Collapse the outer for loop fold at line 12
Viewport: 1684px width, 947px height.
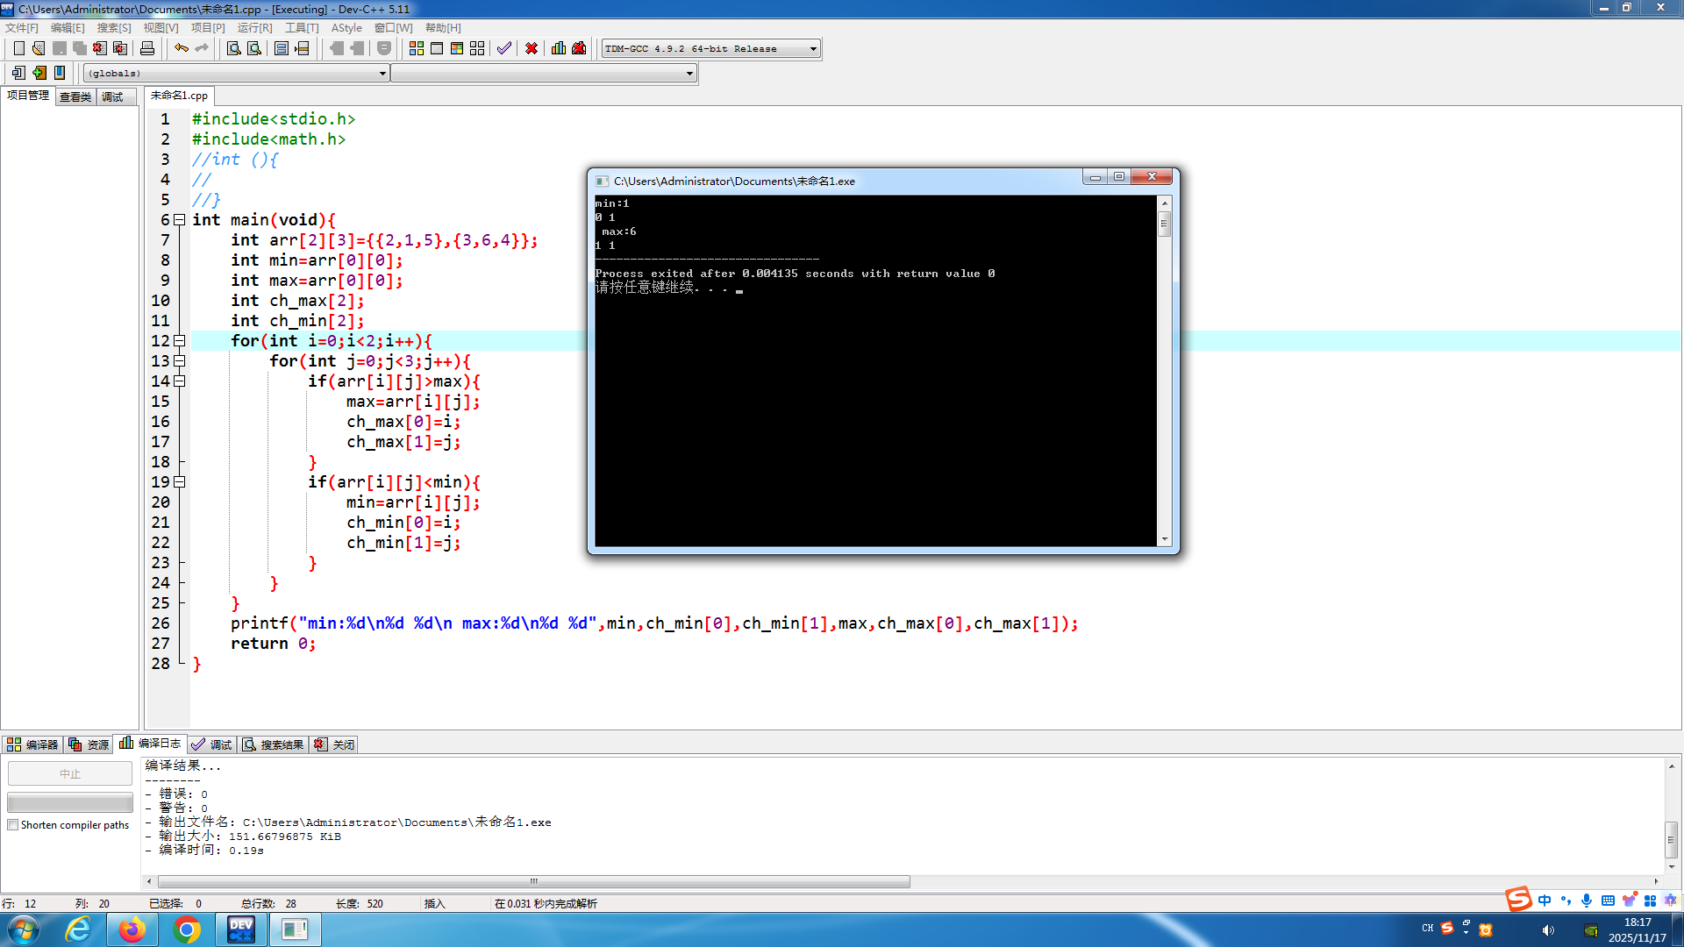point(179,341)
